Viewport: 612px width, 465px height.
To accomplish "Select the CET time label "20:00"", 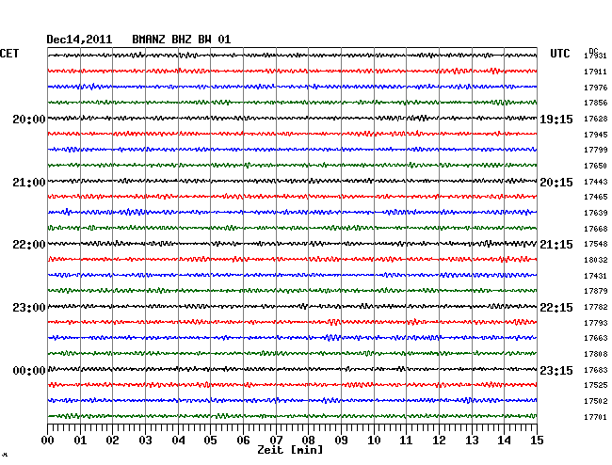I will click(x=29, y=119).
